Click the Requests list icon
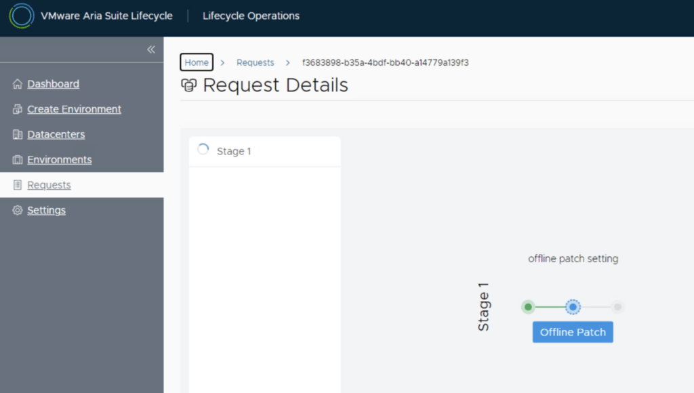The image size is (694, 393). pyautogui.click(x=18, y=185)
